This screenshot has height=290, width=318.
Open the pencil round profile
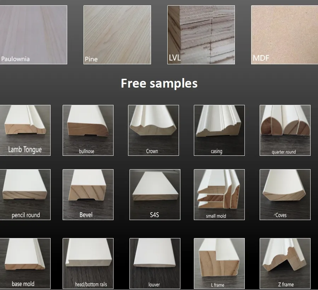25,194
